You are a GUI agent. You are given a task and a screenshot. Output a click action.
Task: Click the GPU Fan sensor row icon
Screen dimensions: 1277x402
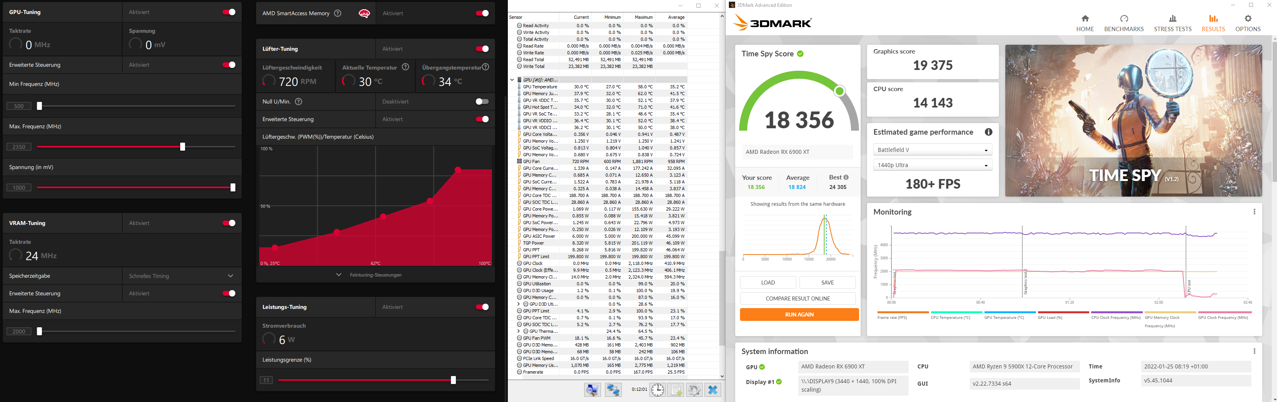pos(519,161)
